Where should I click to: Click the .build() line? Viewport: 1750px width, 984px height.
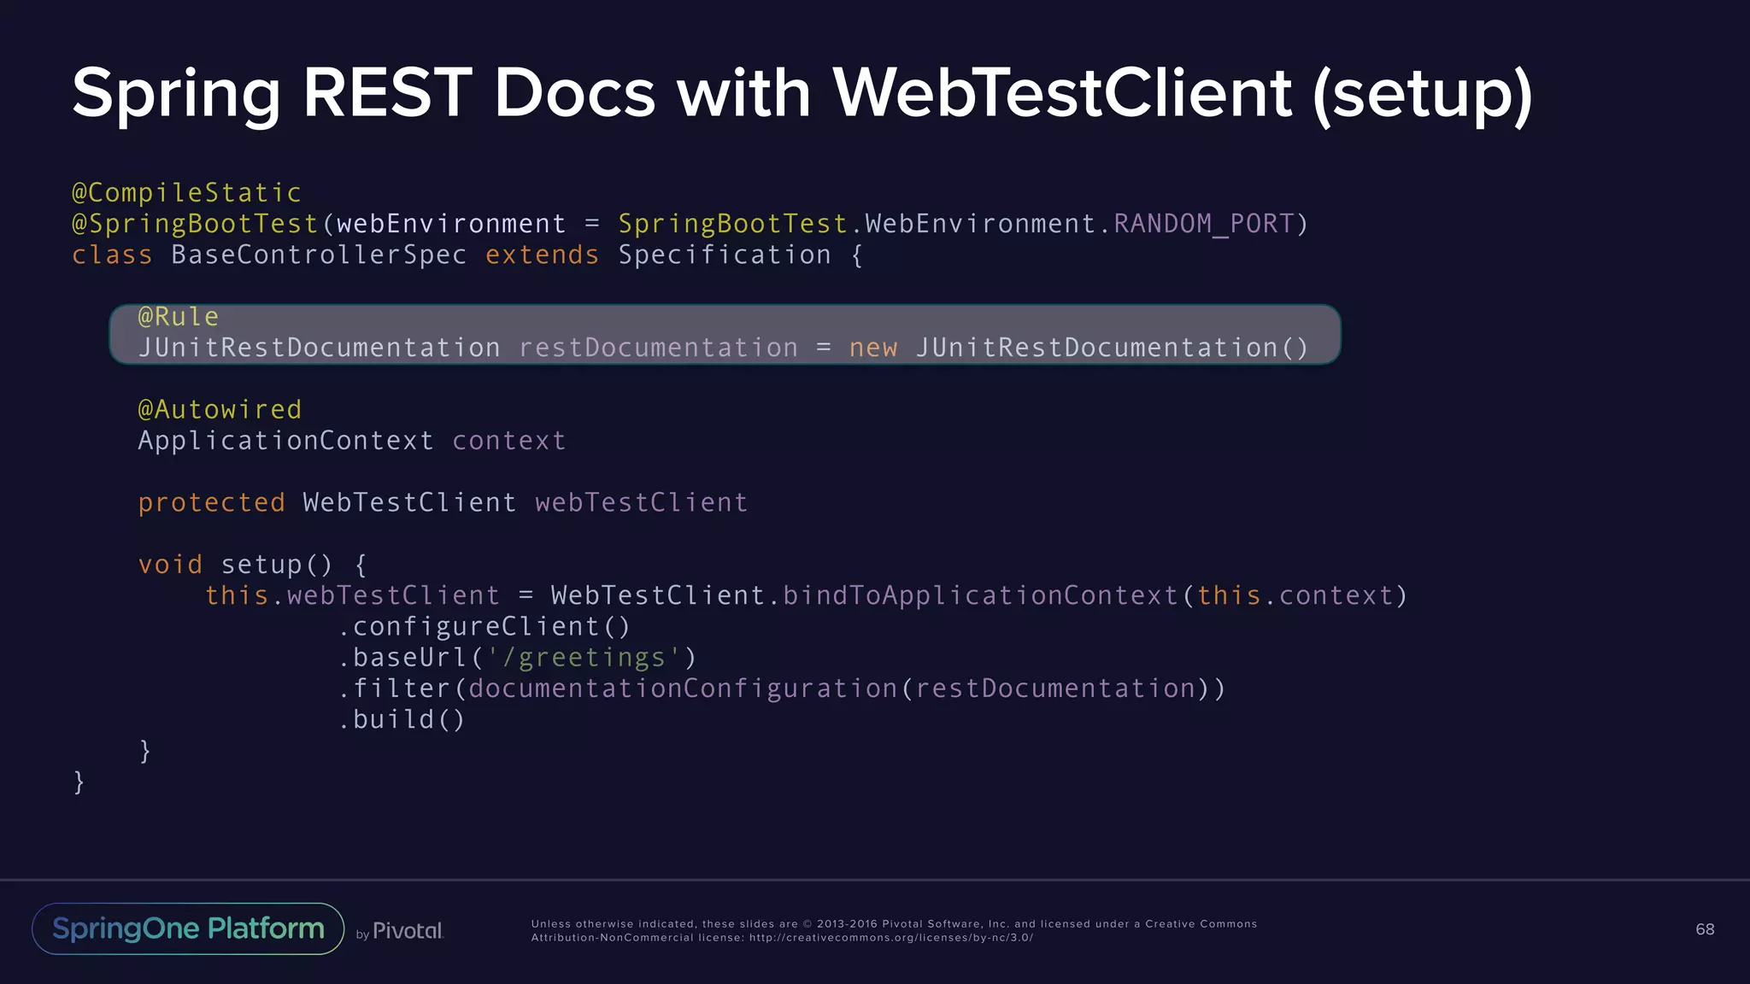402,720
